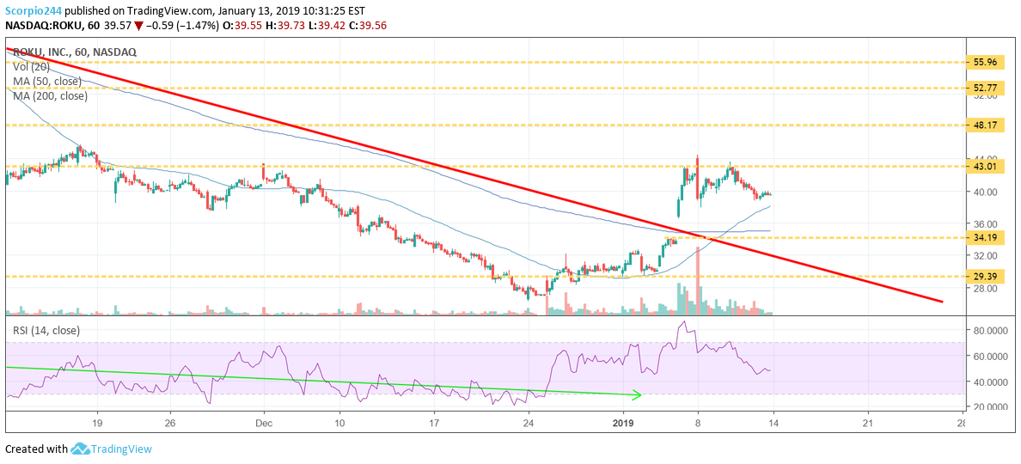Click the 43.01 price level label

pos(986,166)
